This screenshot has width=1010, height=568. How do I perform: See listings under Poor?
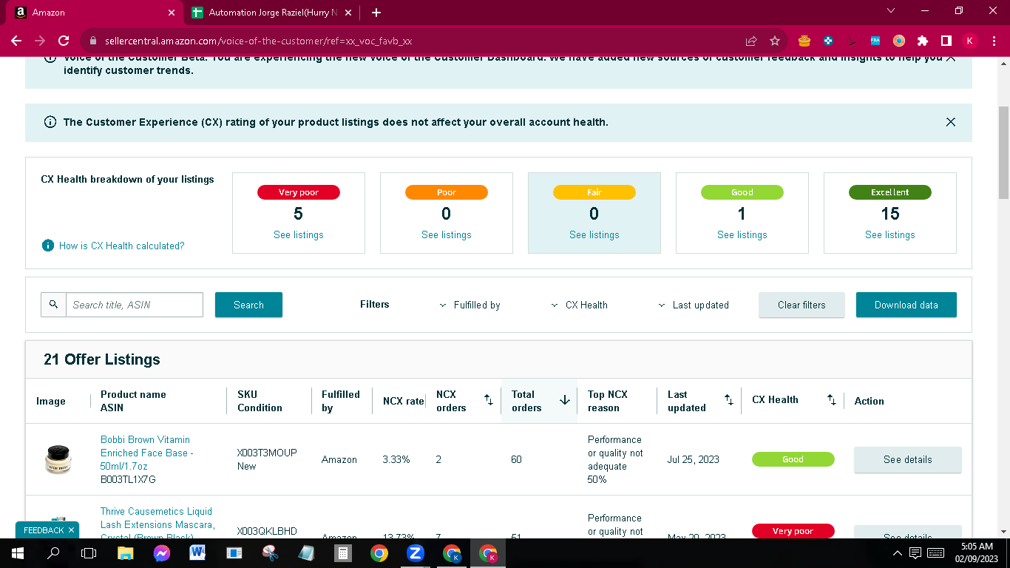(447, 234)
